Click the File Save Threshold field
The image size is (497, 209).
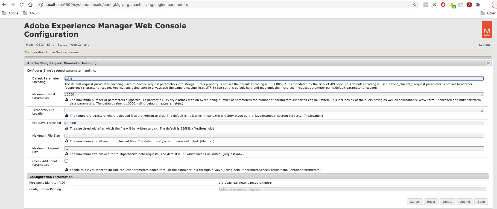274,123
